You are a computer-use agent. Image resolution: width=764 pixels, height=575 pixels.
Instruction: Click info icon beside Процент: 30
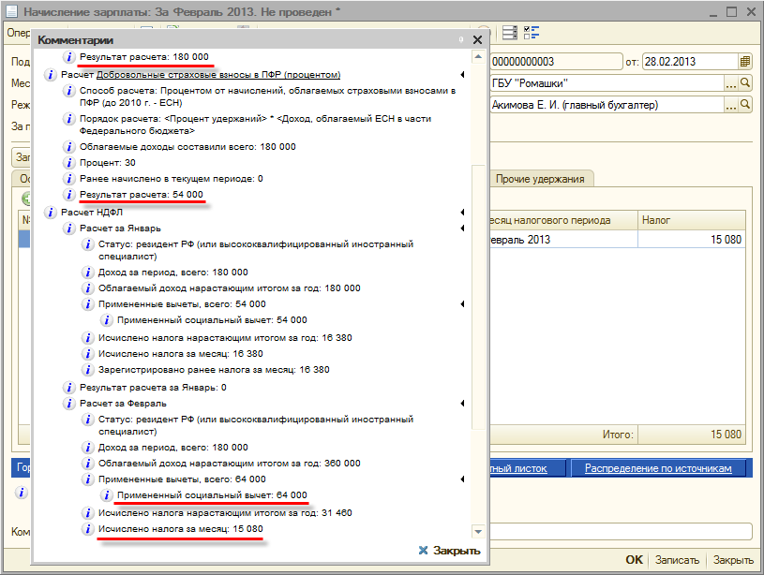coord(69,163)
